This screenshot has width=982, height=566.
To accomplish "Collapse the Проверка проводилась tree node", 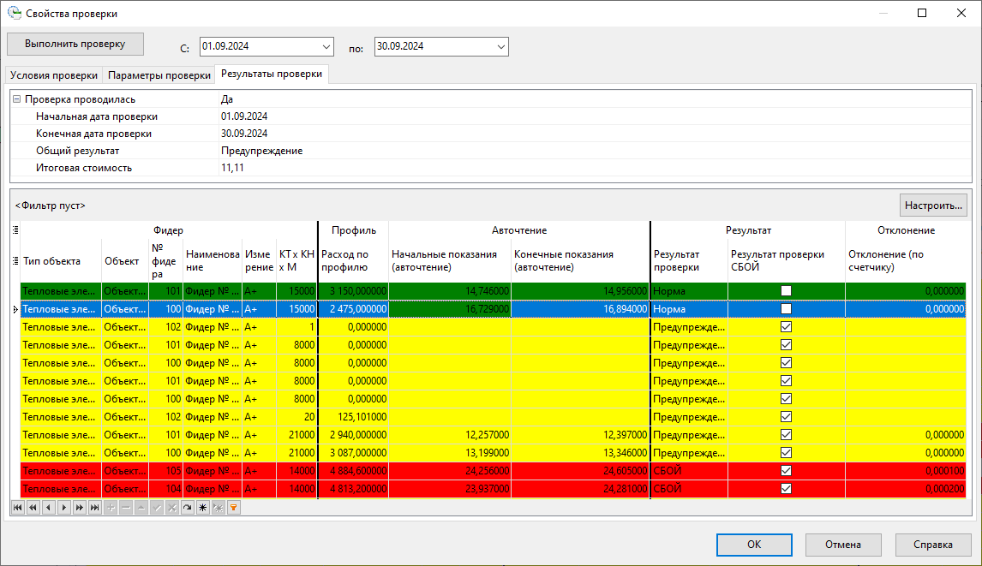I will (17, 99).
